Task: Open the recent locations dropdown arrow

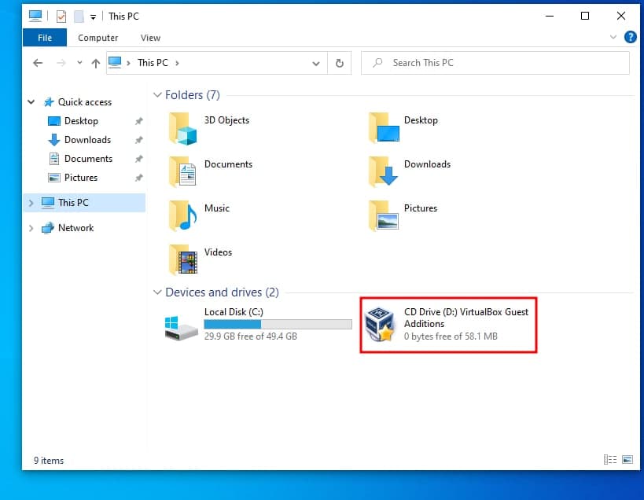Action: [x=79, y=63]
